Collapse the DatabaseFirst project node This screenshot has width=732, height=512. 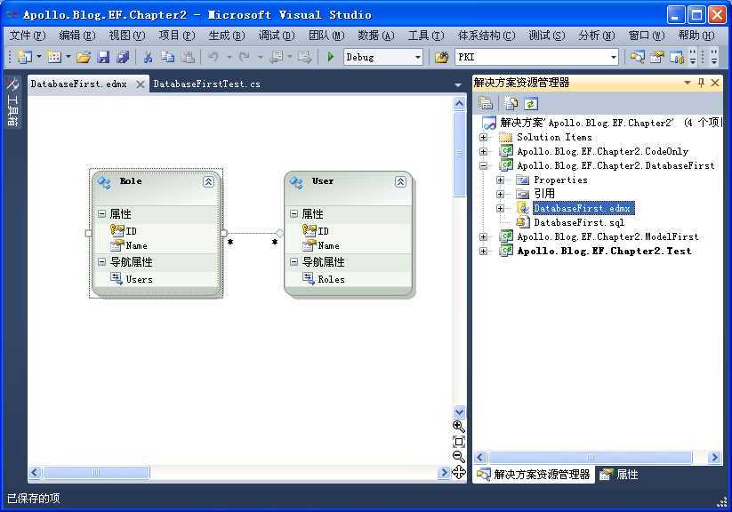483,165
